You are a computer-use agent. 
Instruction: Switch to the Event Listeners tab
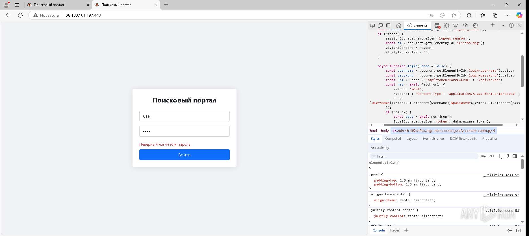pos(433,139)
